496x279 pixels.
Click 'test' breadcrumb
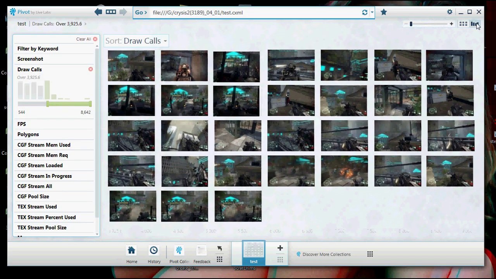tap(22, 24)
